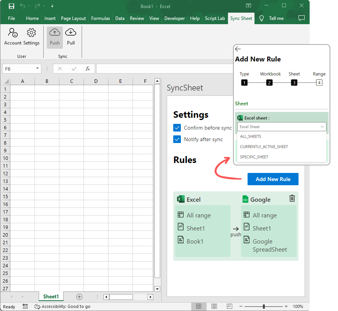Click Book1 in rule card
Screen dimensions: 338x311
pyautogui.click(x=195, y=241)
